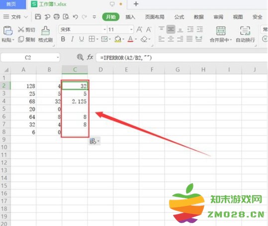Open the borders dropdown arrow

pyautogui.click(x=97, y=39)
